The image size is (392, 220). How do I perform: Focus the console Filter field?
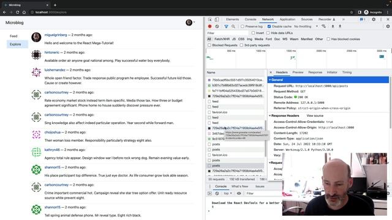[x=264, y=194]
